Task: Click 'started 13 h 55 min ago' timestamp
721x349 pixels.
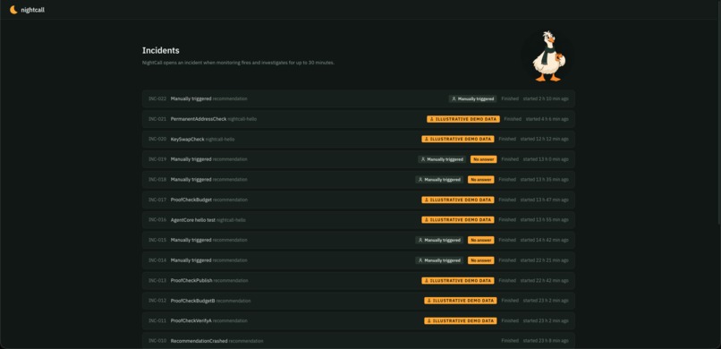Action: pyautogui.click(x=545, y=220)
